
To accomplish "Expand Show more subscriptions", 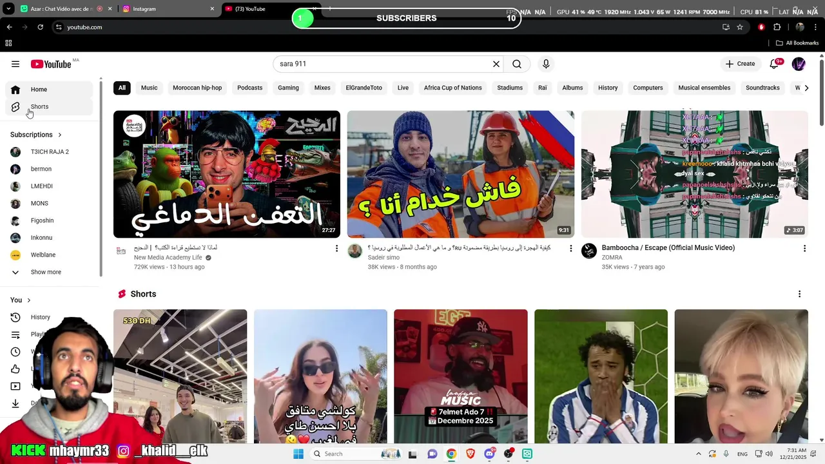I will [49, 272].
